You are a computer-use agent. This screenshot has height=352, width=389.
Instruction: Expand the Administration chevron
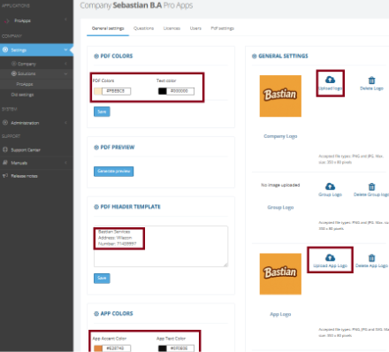[65, 123]
